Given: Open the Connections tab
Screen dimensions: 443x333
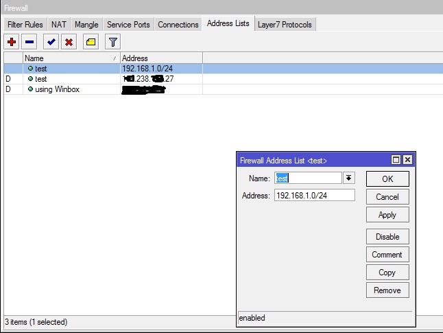Looking at the screenshot, I should tap(178, 25).
